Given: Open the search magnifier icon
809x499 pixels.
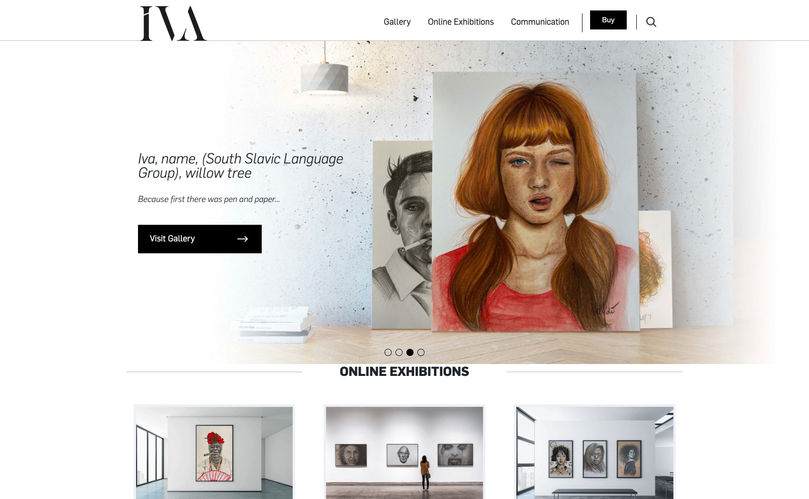Looking at the screenshot, I should [x=651, y=22].
